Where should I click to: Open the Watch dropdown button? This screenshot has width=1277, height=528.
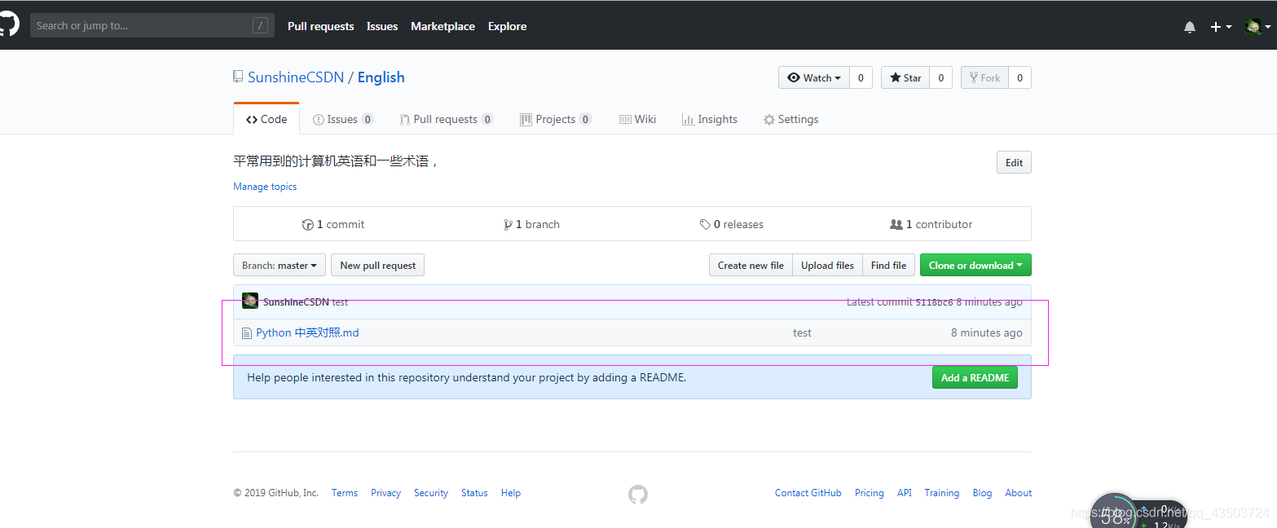[814, 77]
